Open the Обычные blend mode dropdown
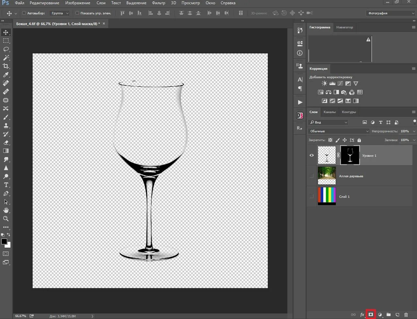 pyautogui.click(x=339, y=131)
